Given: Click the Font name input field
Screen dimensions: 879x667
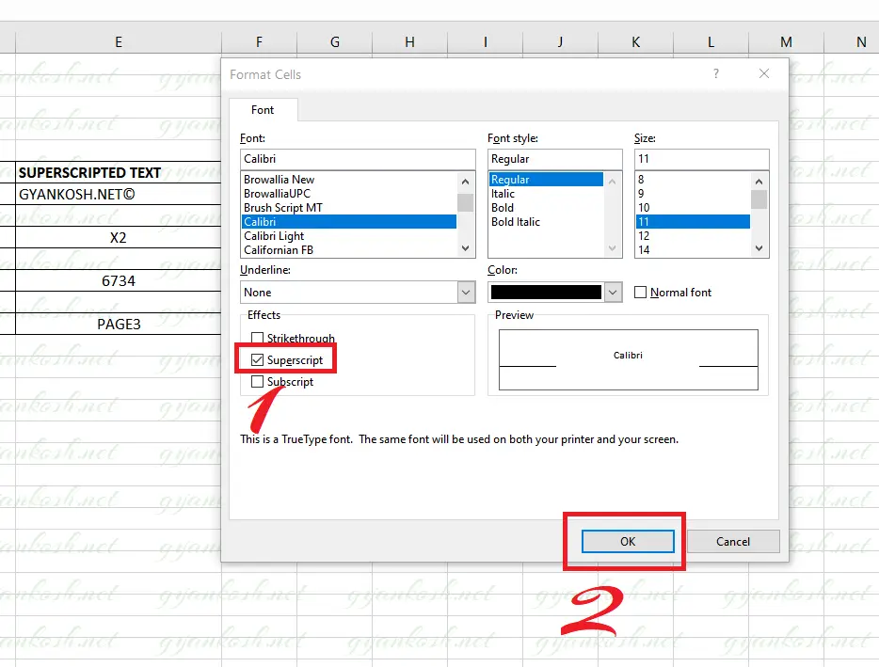Looking at the screenshot, I should [x=358, y=159].
